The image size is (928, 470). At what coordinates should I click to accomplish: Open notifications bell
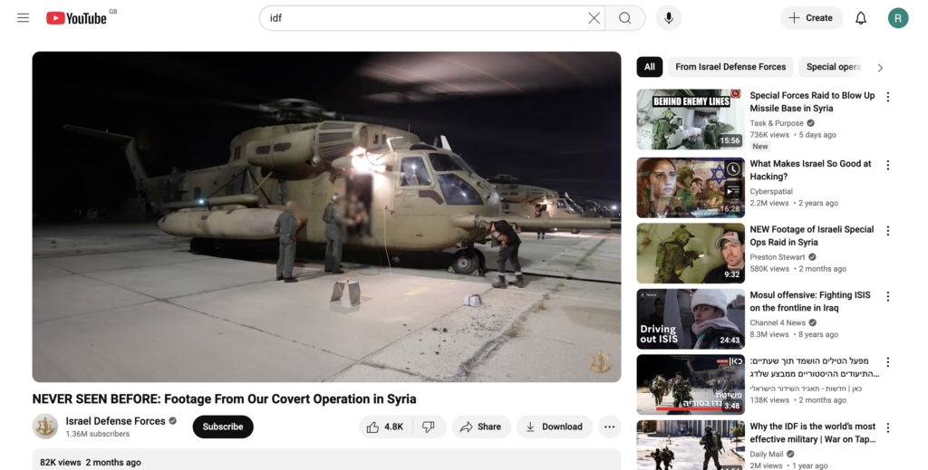pos(861,18)
